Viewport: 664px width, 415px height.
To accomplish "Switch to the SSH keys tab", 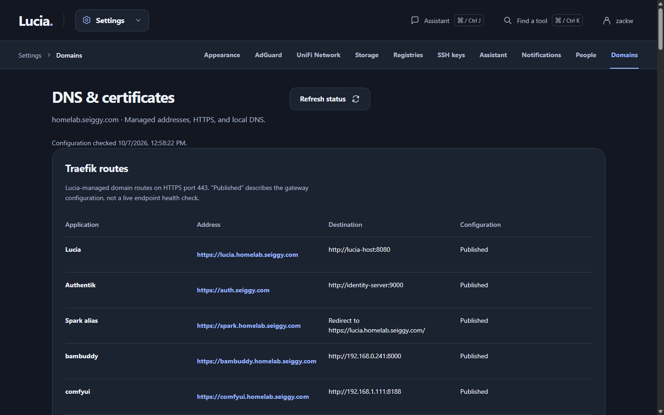I will click(x=451, y=55).
